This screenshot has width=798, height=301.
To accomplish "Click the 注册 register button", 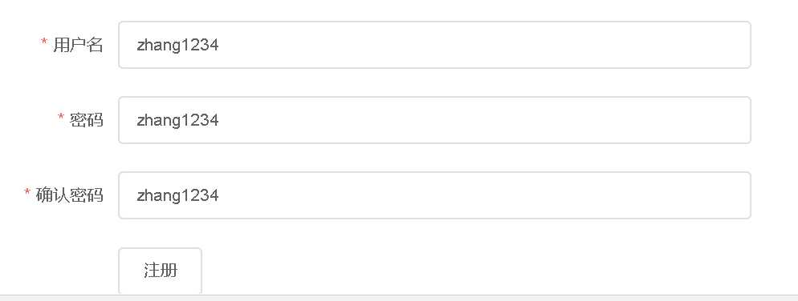I will point(160,271).
